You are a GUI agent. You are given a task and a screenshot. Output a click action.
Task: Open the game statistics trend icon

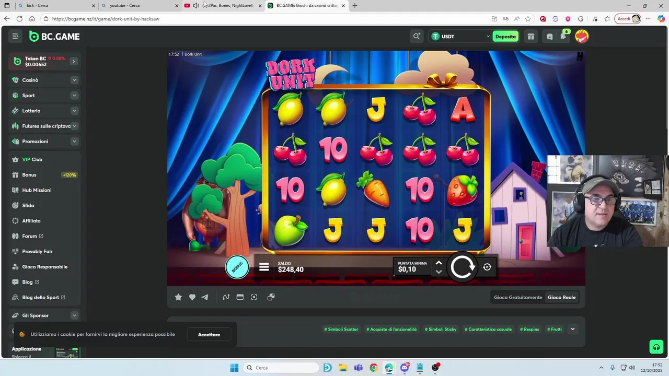click(x=226, y=297)
